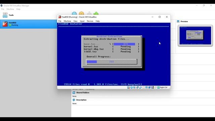Click the display indicator in VM status bar
Image resolution: width=215 pixels, height=121 pixels.
click(146, 87)
